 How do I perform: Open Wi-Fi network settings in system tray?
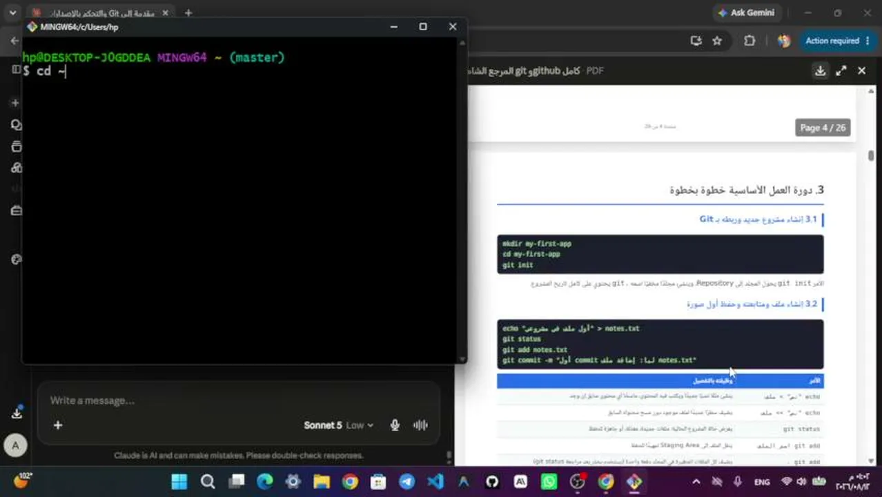pyautogui.click(x=786, y=482)
